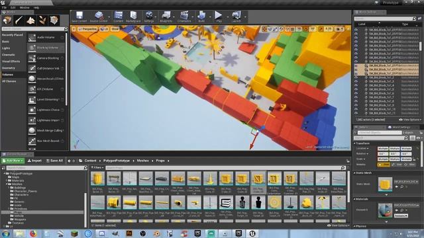
Task: Click the Save All button
Action: (54, 161)
